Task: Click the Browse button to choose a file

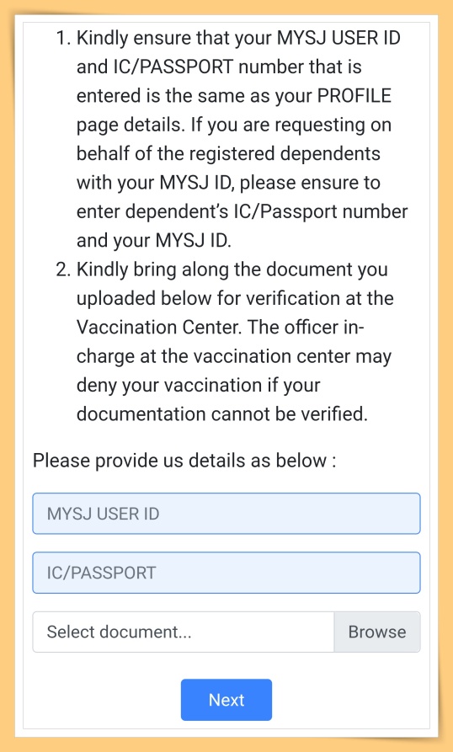Action: pos(376,632)
